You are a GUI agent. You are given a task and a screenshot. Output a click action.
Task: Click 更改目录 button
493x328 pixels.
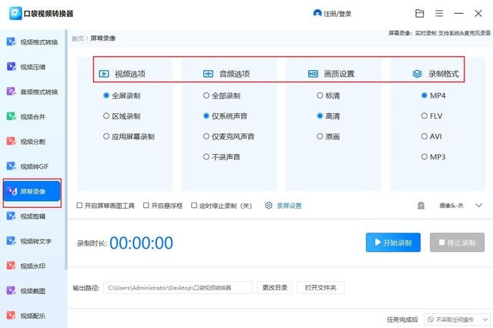(x=275, y=287)
